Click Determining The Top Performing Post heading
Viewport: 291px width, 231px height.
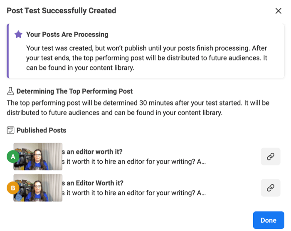coord(74,91)
